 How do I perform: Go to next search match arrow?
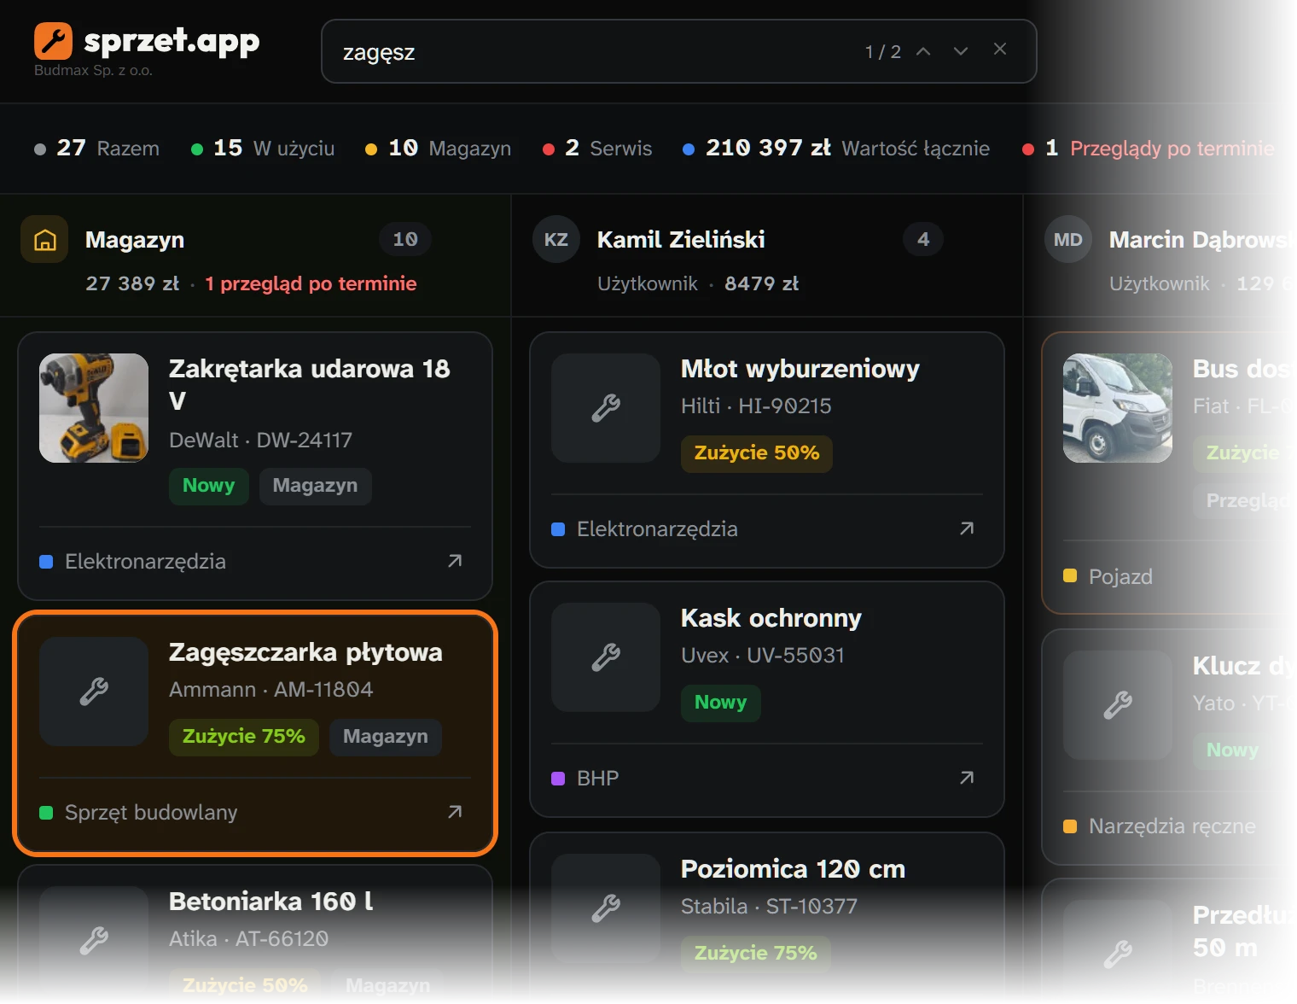(x=961, y=51)
